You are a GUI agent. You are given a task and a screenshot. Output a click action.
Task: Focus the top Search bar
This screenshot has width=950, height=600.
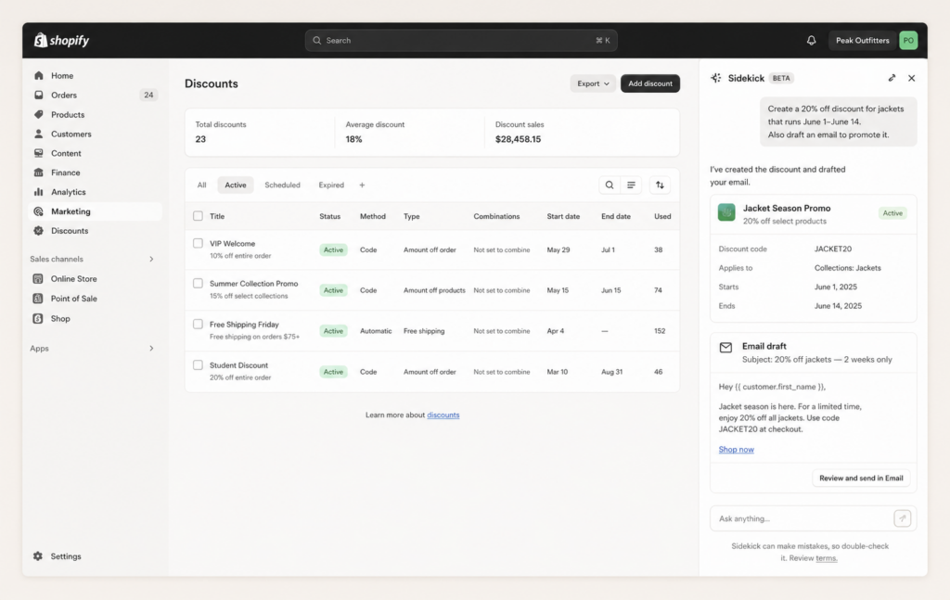pos(461,41)
